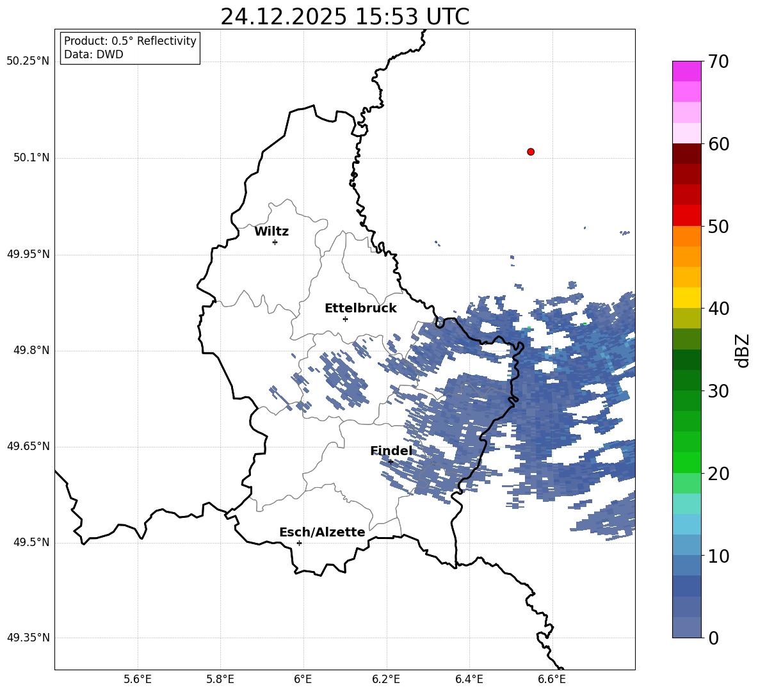Click the red radar site marker dot
Image resolution: width=758 pixels, height=692 pixels.
[531, 152]
